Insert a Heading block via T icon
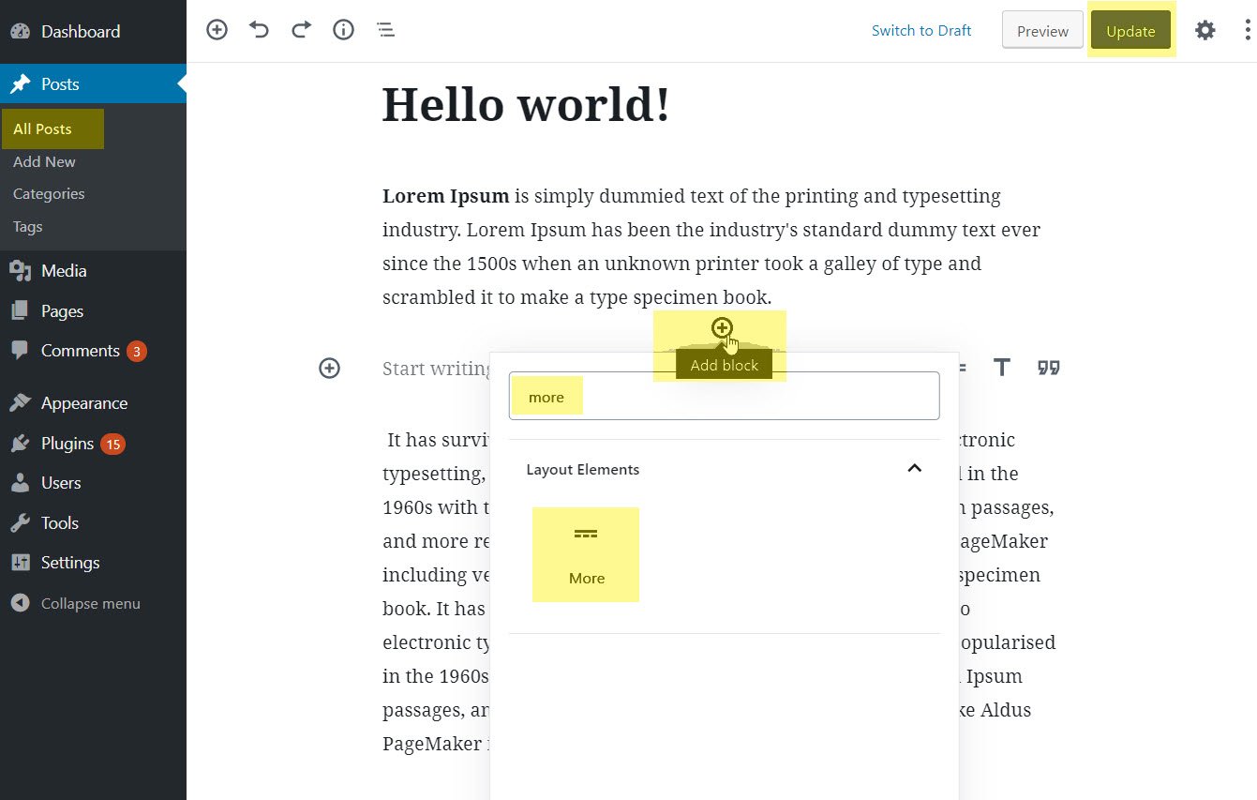This screenshot has height=800, width=1257. (x=1002, y=368)
